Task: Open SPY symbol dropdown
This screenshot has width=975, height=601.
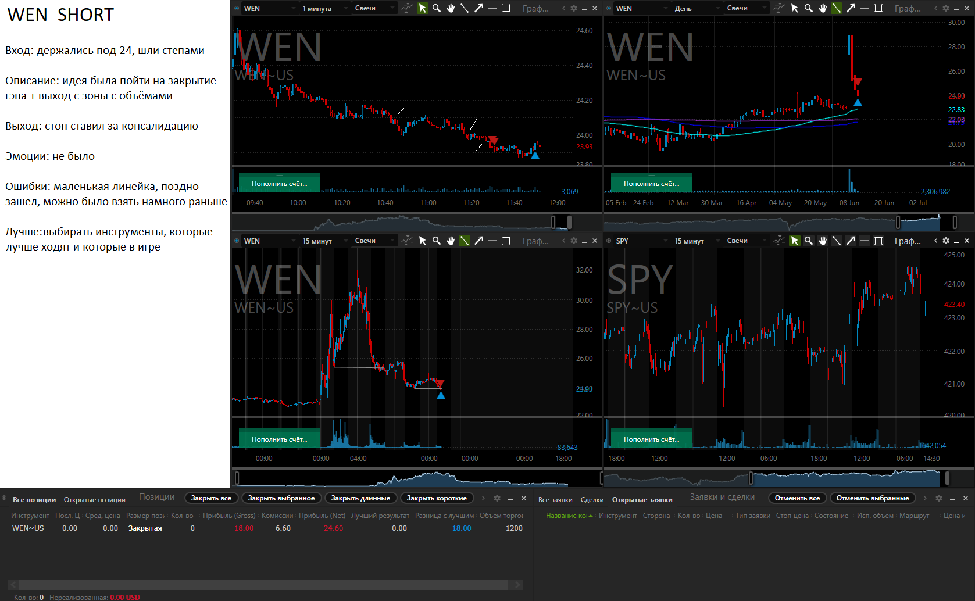Action: click(x=641, y=241)
